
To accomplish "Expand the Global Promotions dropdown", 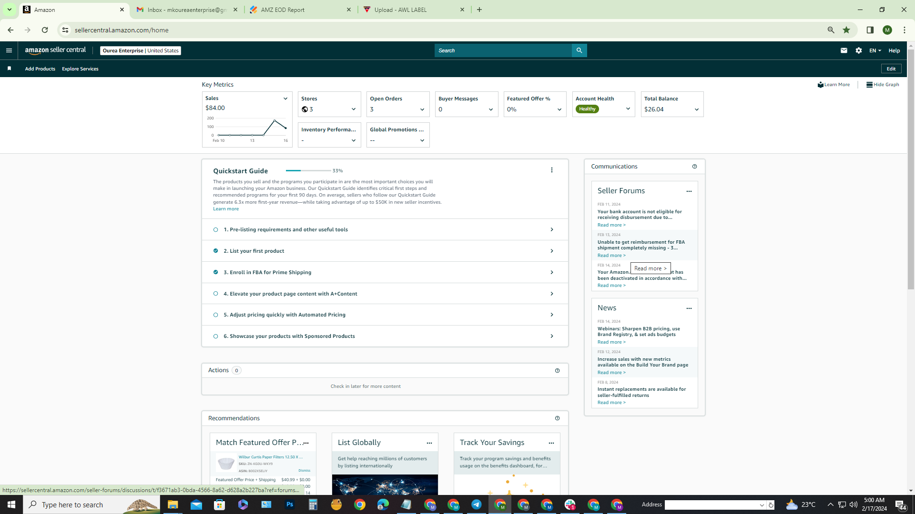I will pyautogui.click(x=422, y=140).
